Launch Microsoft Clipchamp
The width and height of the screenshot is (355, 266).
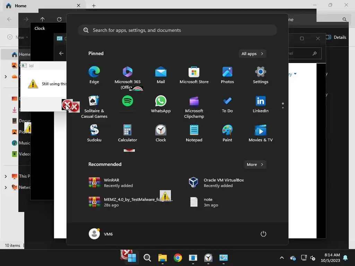194,107
